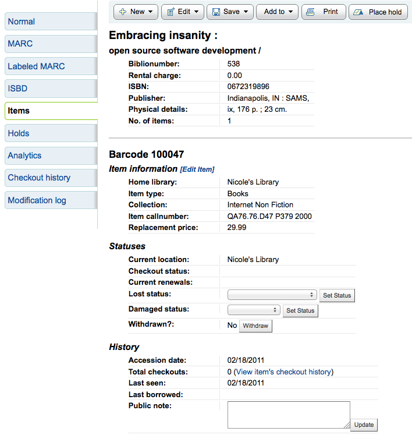Click the Print printer icon
412x435 pixels.
(x=311, y=12)
